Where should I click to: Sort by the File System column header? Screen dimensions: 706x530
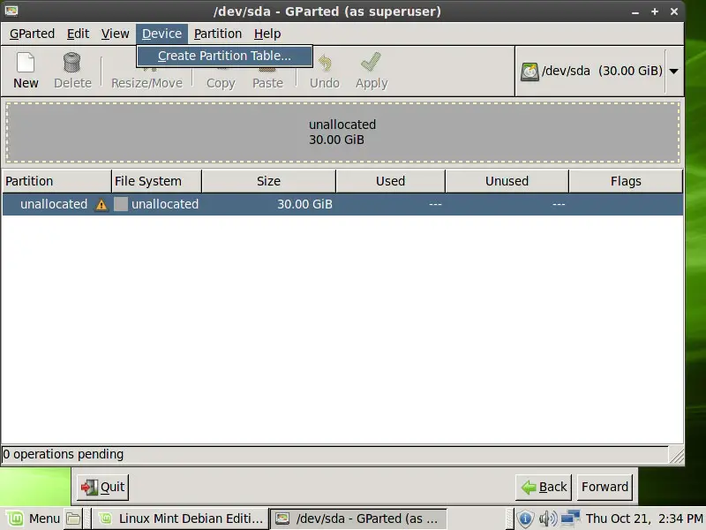tap(156, 181)
